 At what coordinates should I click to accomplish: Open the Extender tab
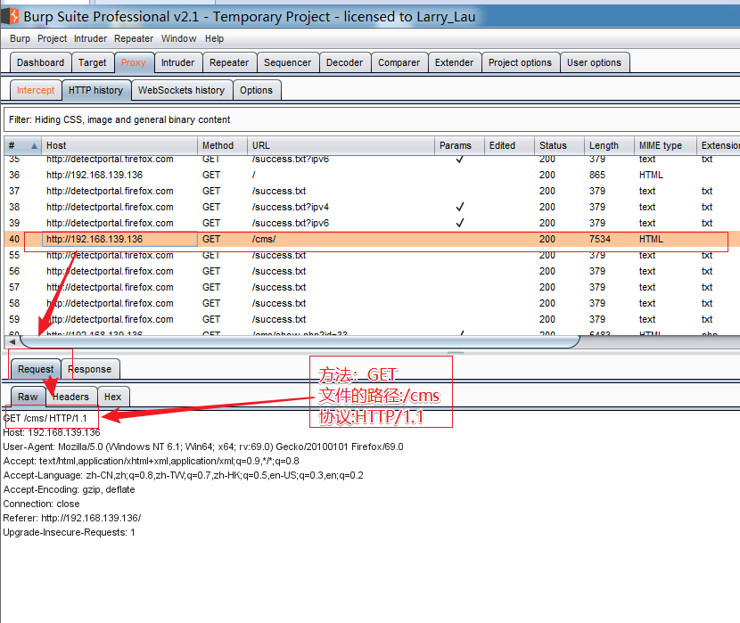pos(454,62)
